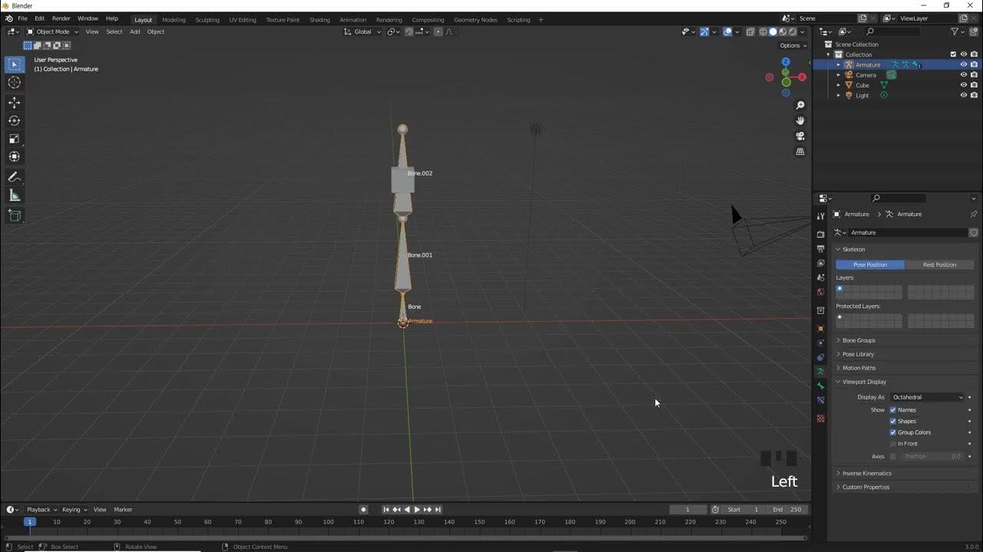Select the Rotate tool
This screenshot has width=983, height=552.
click(15, 120)
